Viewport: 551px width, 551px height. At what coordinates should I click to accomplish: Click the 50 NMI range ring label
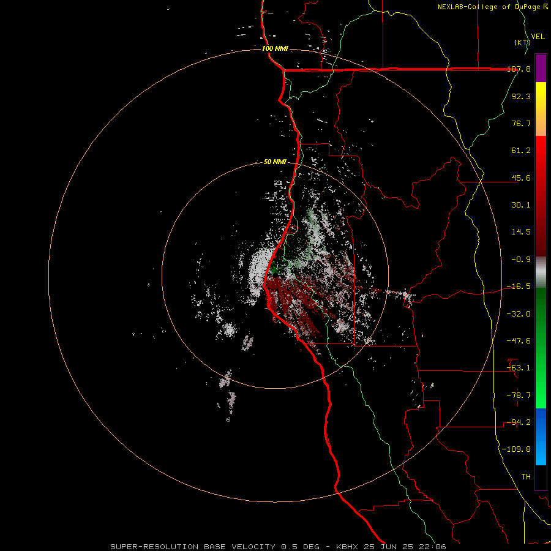(x=275, y=162)
